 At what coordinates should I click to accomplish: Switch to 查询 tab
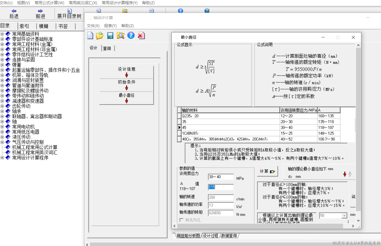tap(107, 48)
